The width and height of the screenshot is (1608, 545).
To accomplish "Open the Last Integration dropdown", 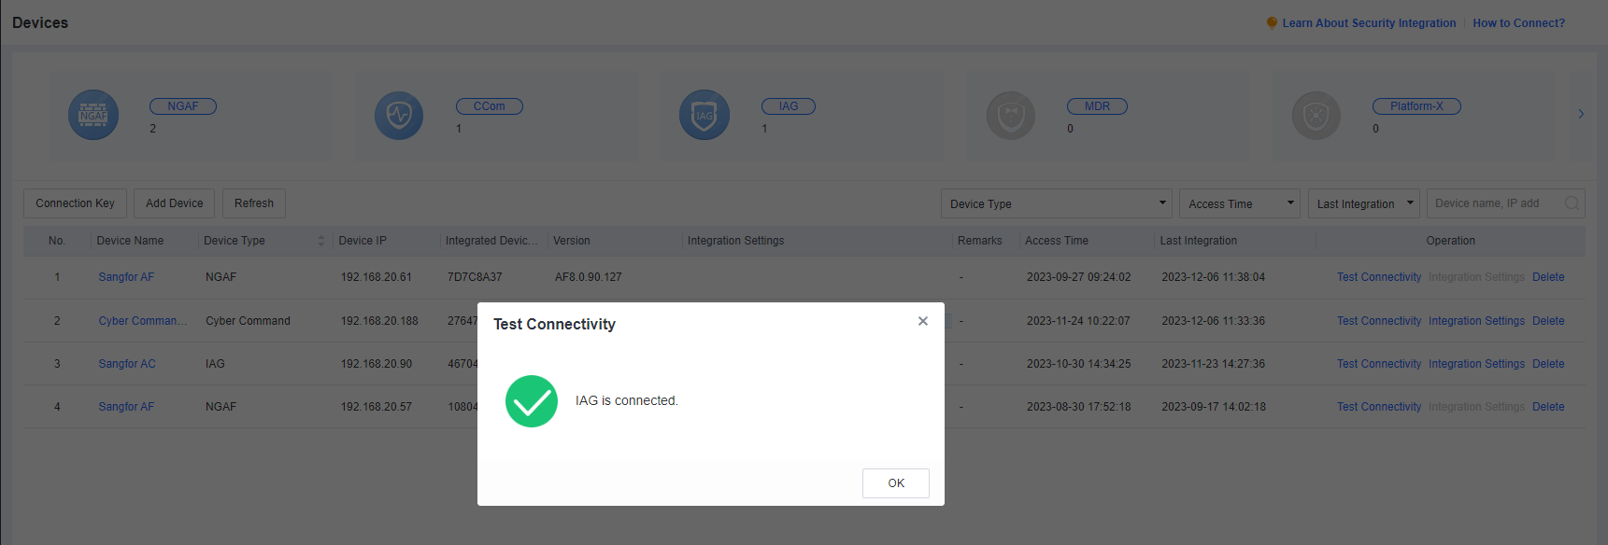I will (x=1363, y=203).
